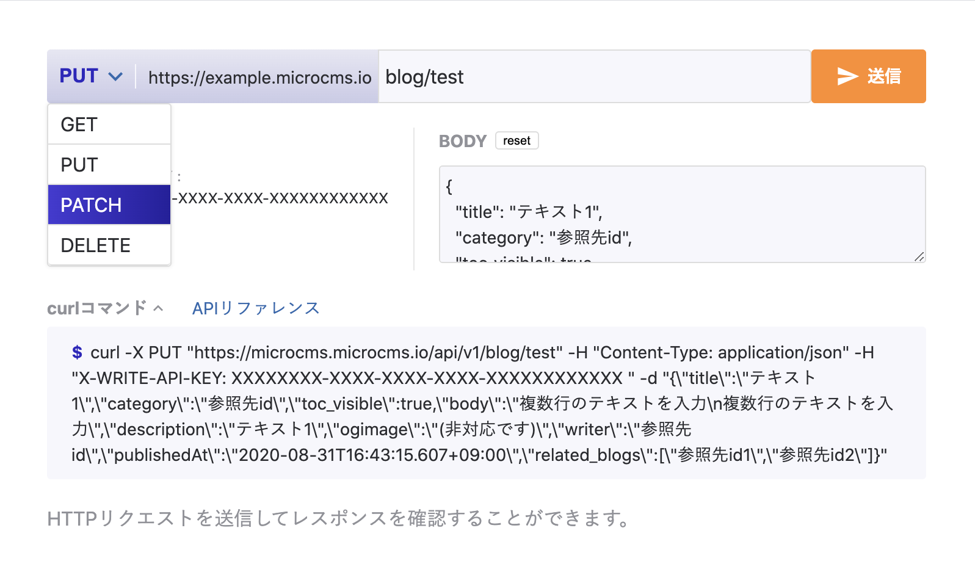This screenshot has height=572, width=975.
Task: Select the highlighted PATCH method option
Action: point(109,205)
